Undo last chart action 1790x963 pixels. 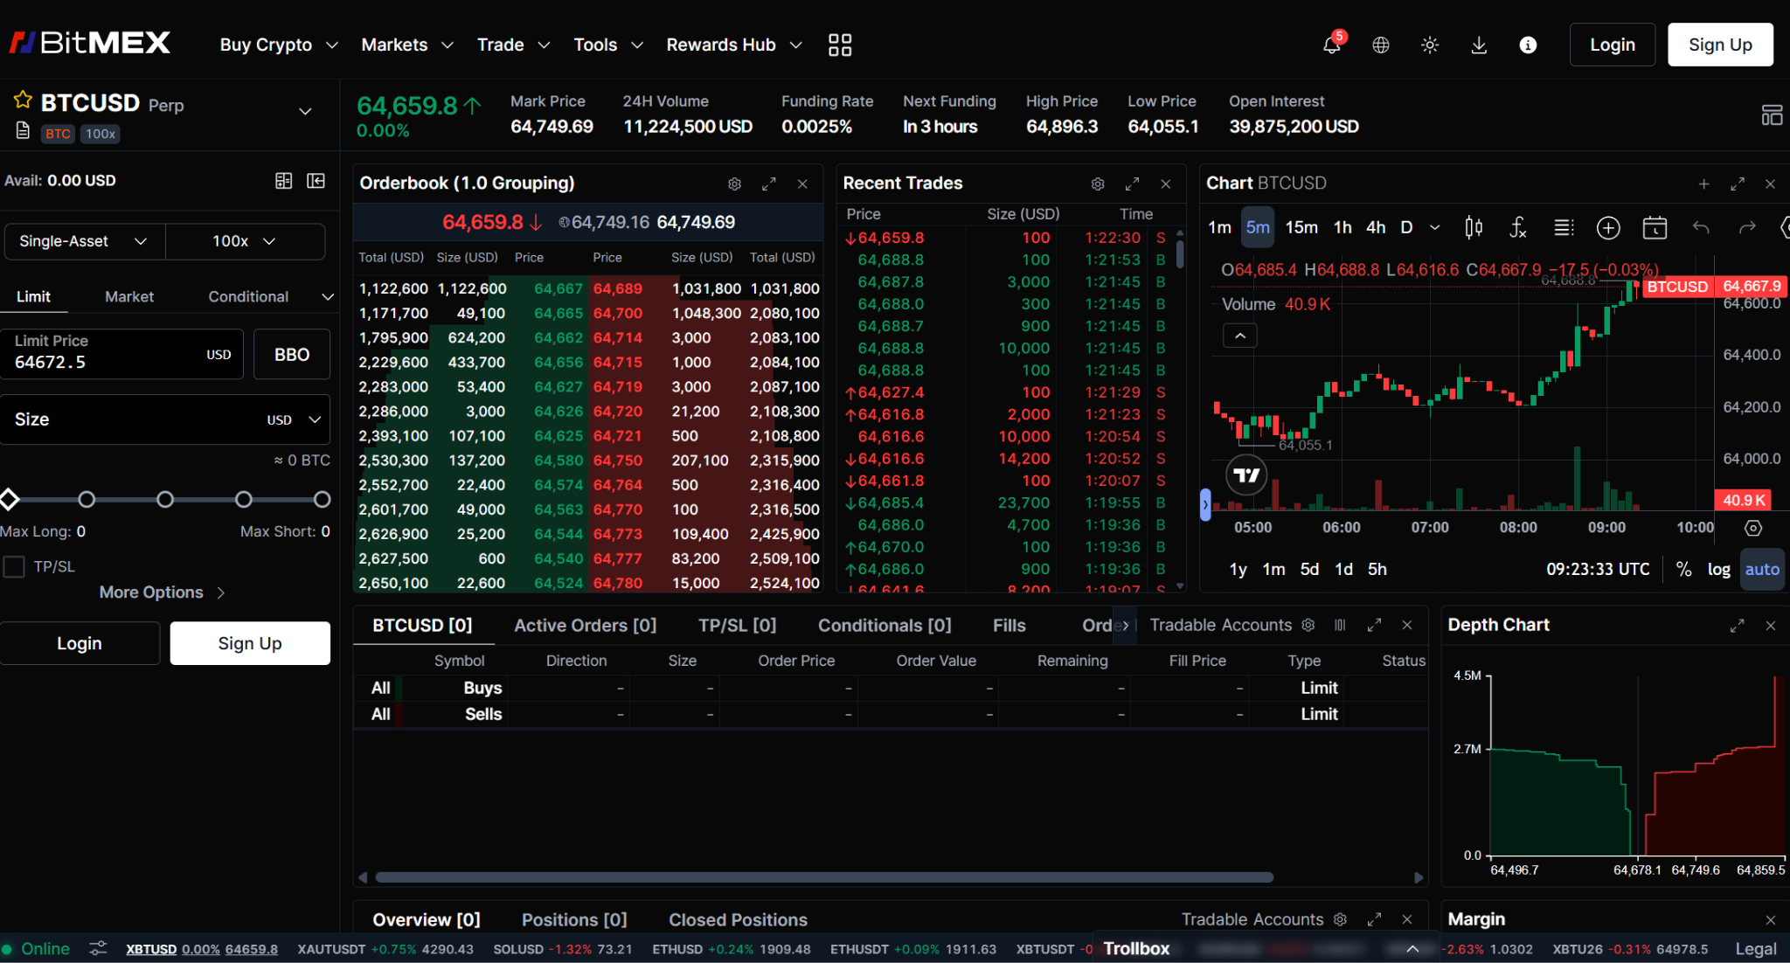pos(1701,227)
